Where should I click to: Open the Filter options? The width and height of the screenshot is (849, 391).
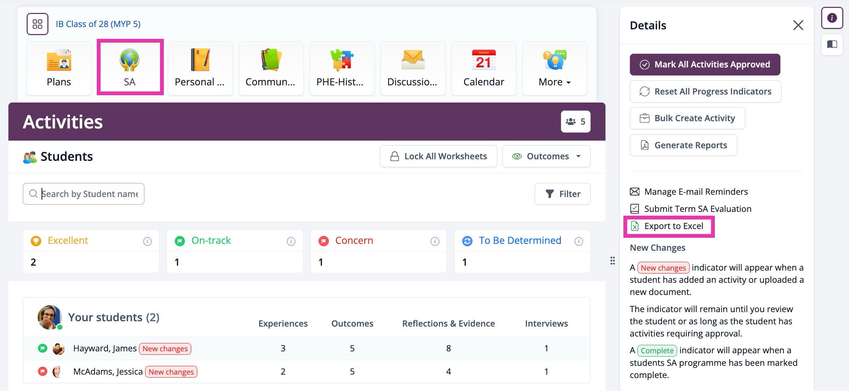coord(562,194)
